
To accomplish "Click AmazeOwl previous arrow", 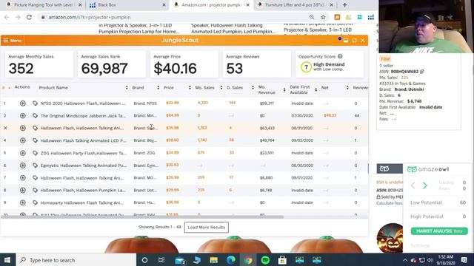I will 413,185.
